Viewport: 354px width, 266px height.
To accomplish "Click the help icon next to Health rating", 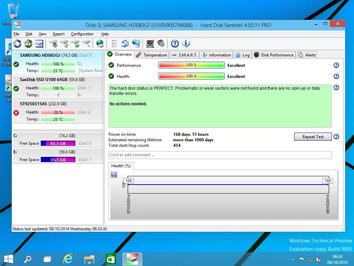I will click(336, 76).
